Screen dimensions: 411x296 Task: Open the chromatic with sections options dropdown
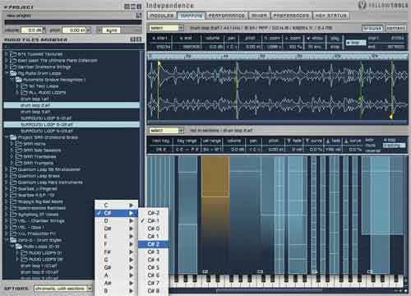tap(63, 289)
